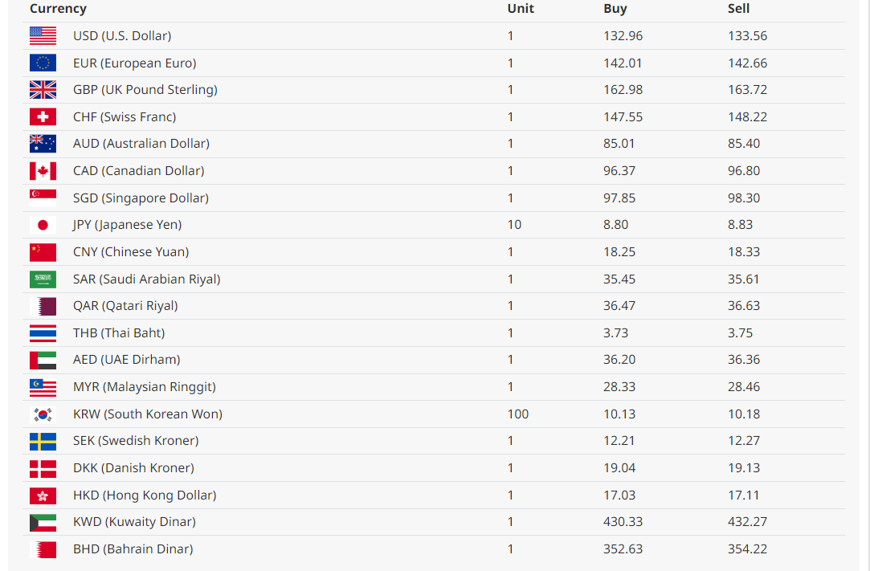
Task: Click the Swiss flag icon
Action: (x=43, y=116)
